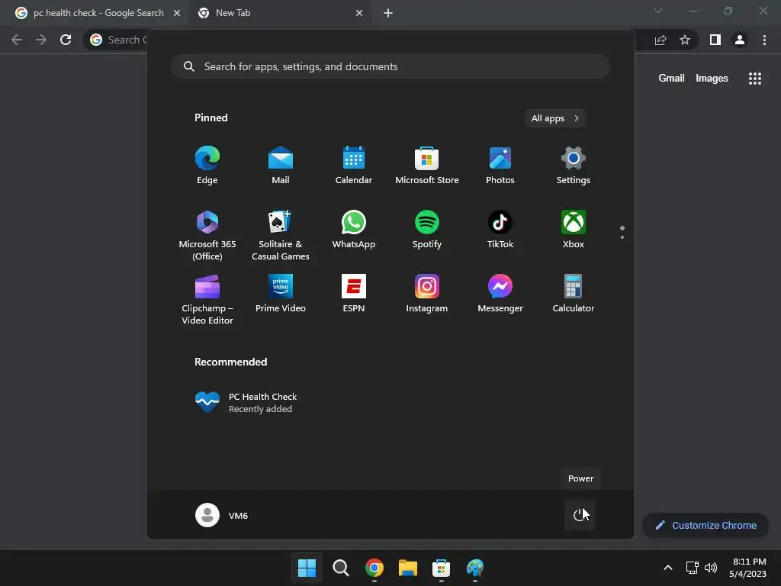Launch Solitaire & Casual Games

[281, 235]
